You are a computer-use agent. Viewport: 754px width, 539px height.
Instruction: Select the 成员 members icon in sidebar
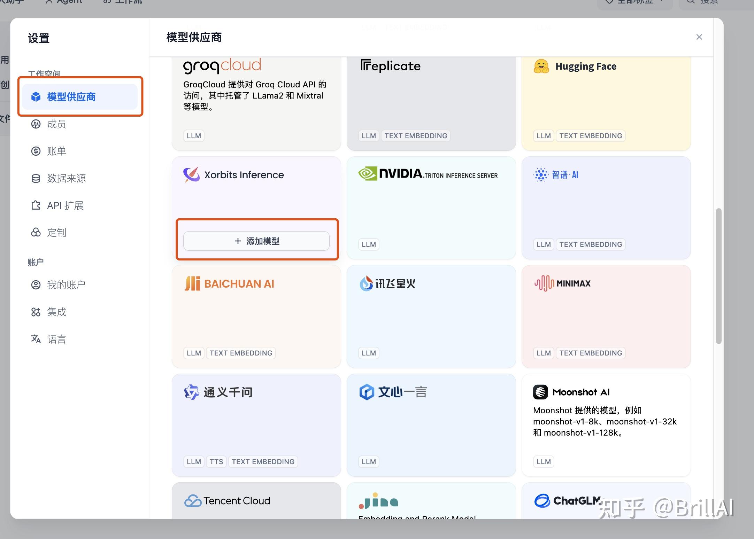[x=36, y=124]
